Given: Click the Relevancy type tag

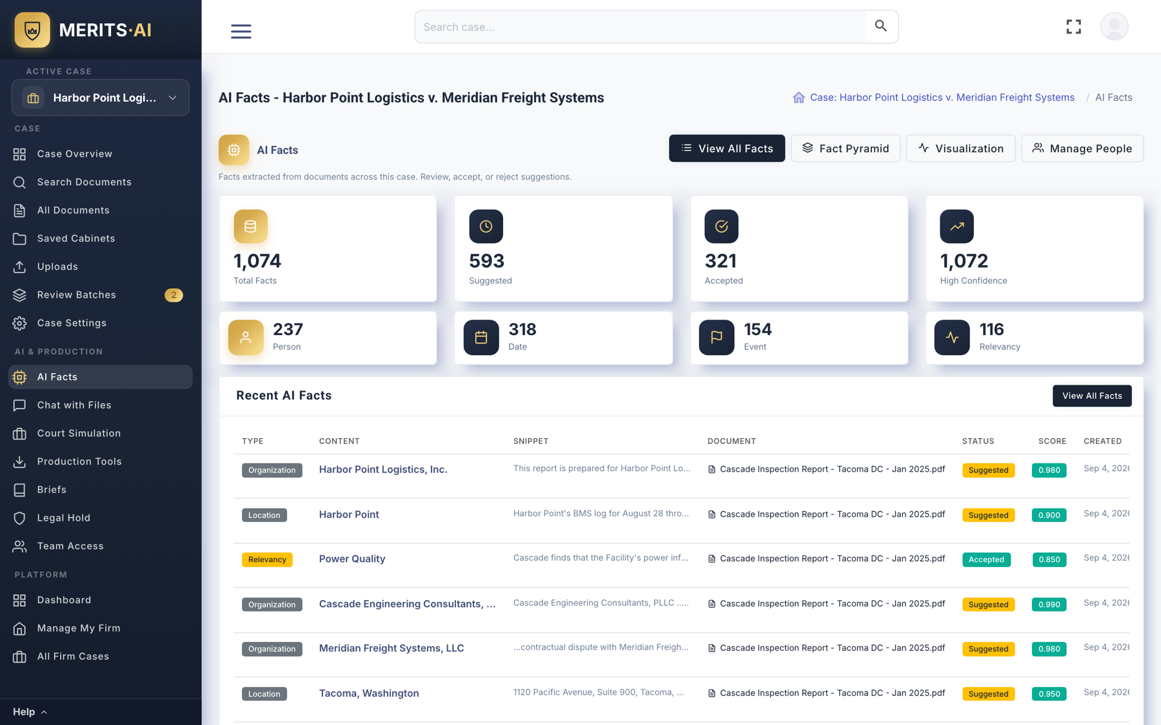Looking at the screenshot, I should coord(267,559).
